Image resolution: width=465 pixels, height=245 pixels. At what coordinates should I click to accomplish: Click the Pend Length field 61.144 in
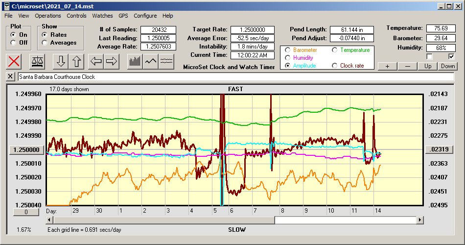coord(352,30)
